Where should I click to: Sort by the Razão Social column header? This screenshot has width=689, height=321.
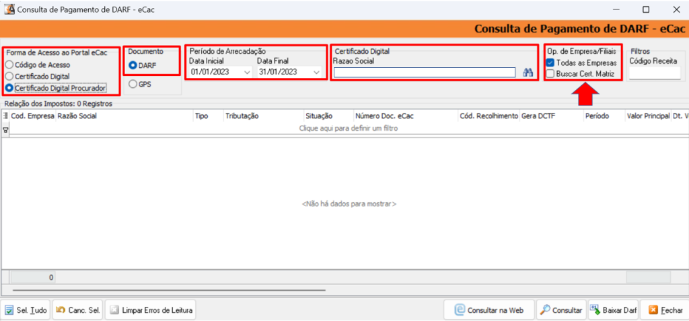(x=124, y=116)
